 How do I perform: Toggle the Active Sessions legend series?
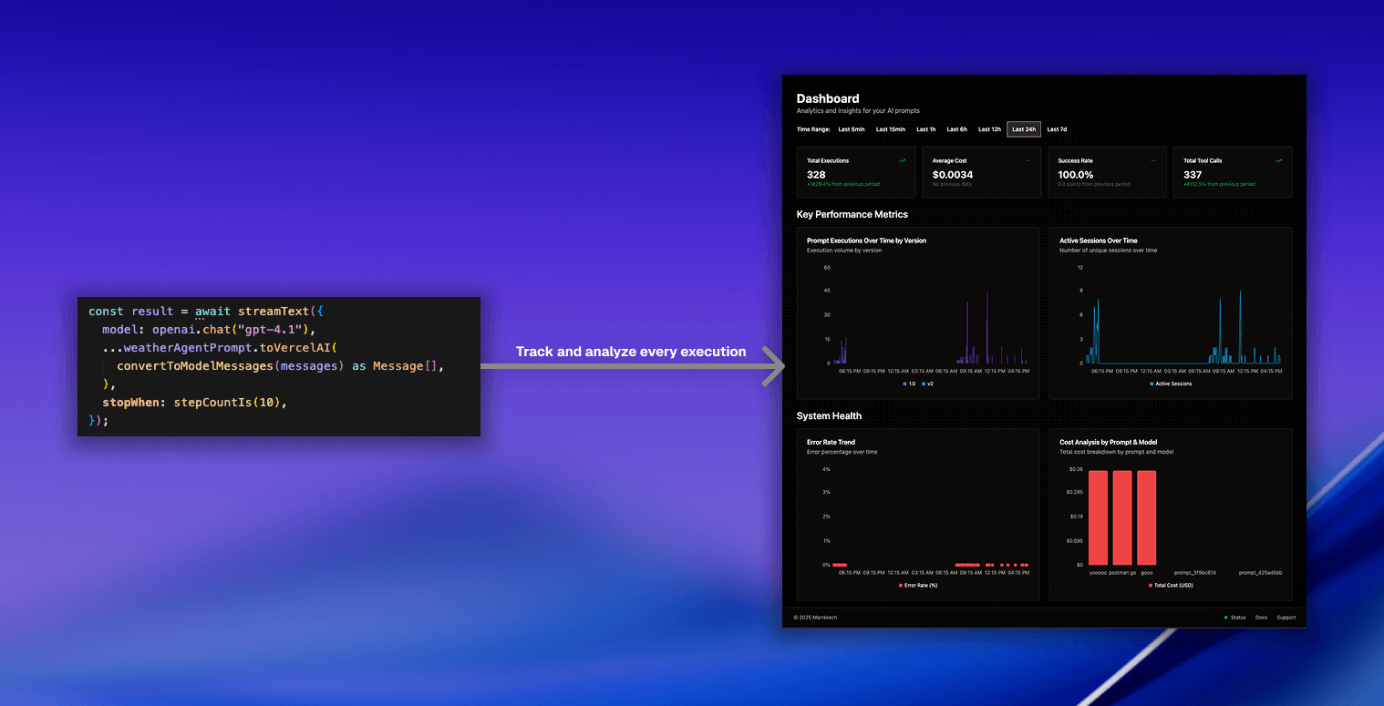click(x=1152, y=384)
